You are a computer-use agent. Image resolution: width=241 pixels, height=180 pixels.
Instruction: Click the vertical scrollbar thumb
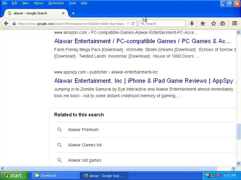(238, 131)
